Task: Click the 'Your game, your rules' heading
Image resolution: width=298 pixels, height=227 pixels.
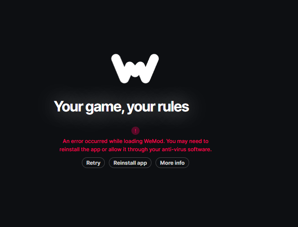Action: coord(122,107)
